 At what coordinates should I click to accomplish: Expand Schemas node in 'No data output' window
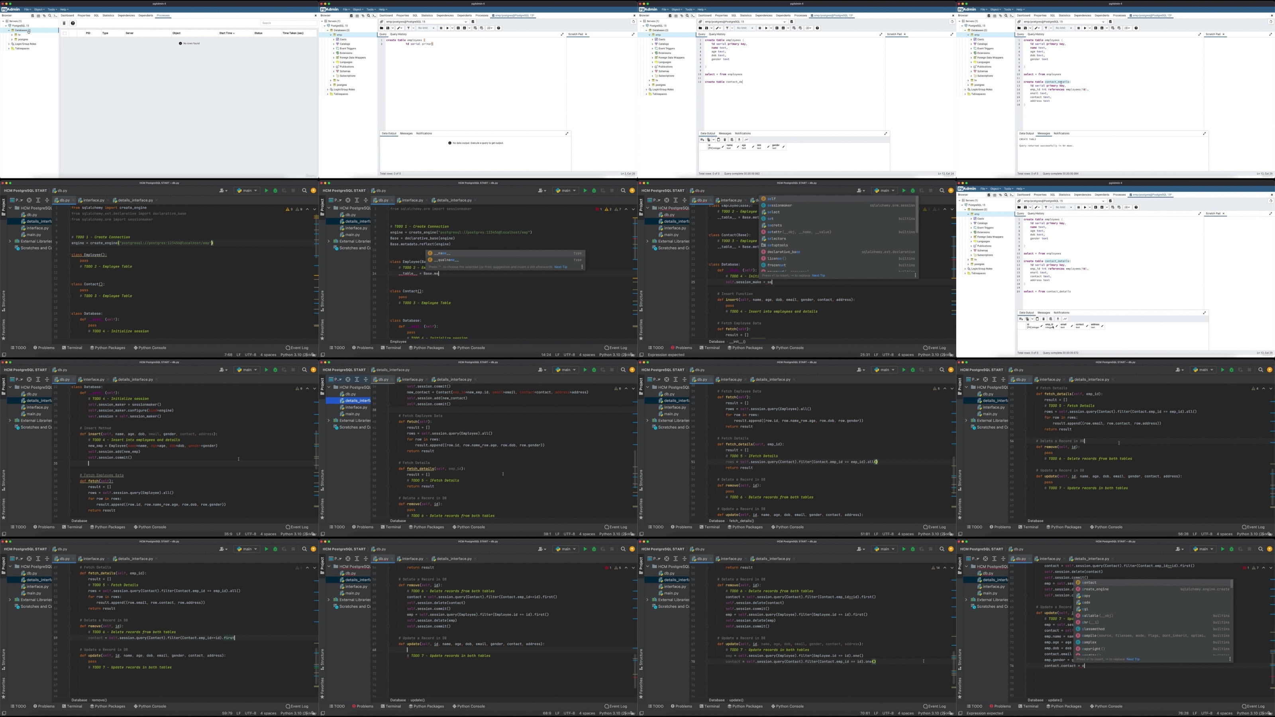[333, 71]
